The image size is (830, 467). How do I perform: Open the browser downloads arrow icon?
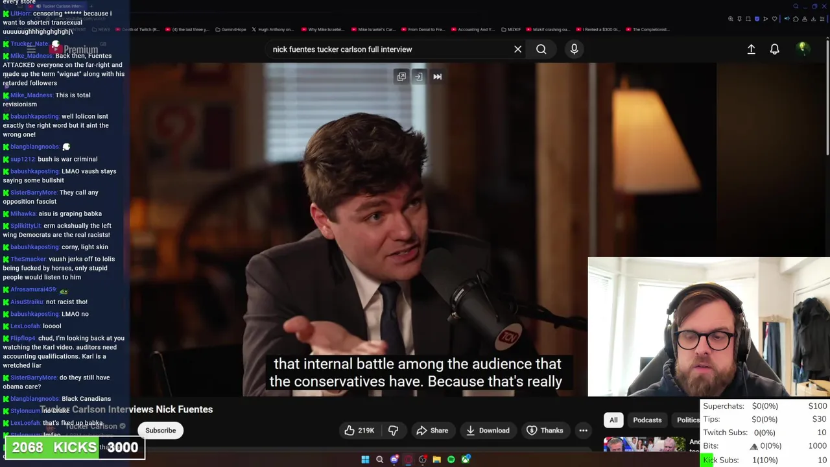pyautogui.click(x=813, y=19)
